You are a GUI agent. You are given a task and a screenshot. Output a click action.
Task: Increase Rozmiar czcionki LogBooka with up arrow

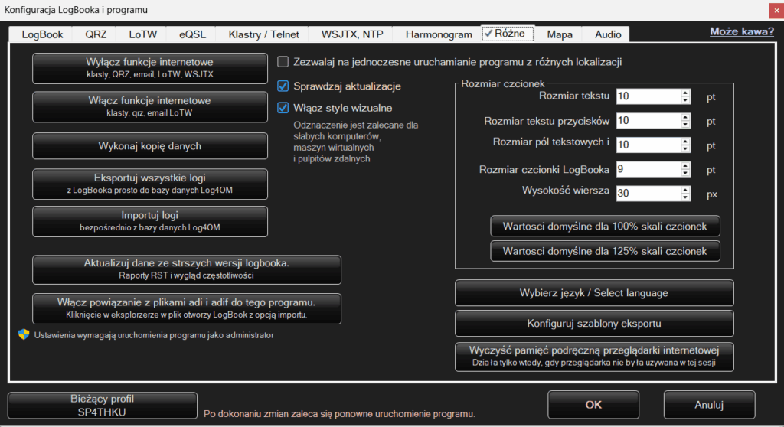point(685,165)
